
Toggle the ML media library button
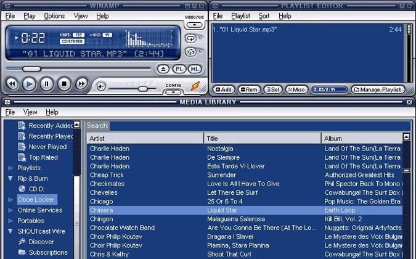[195, 69]
